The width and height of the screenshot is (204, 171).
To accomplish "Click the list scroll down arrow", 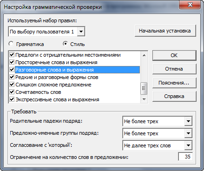I will pos(144,99).
